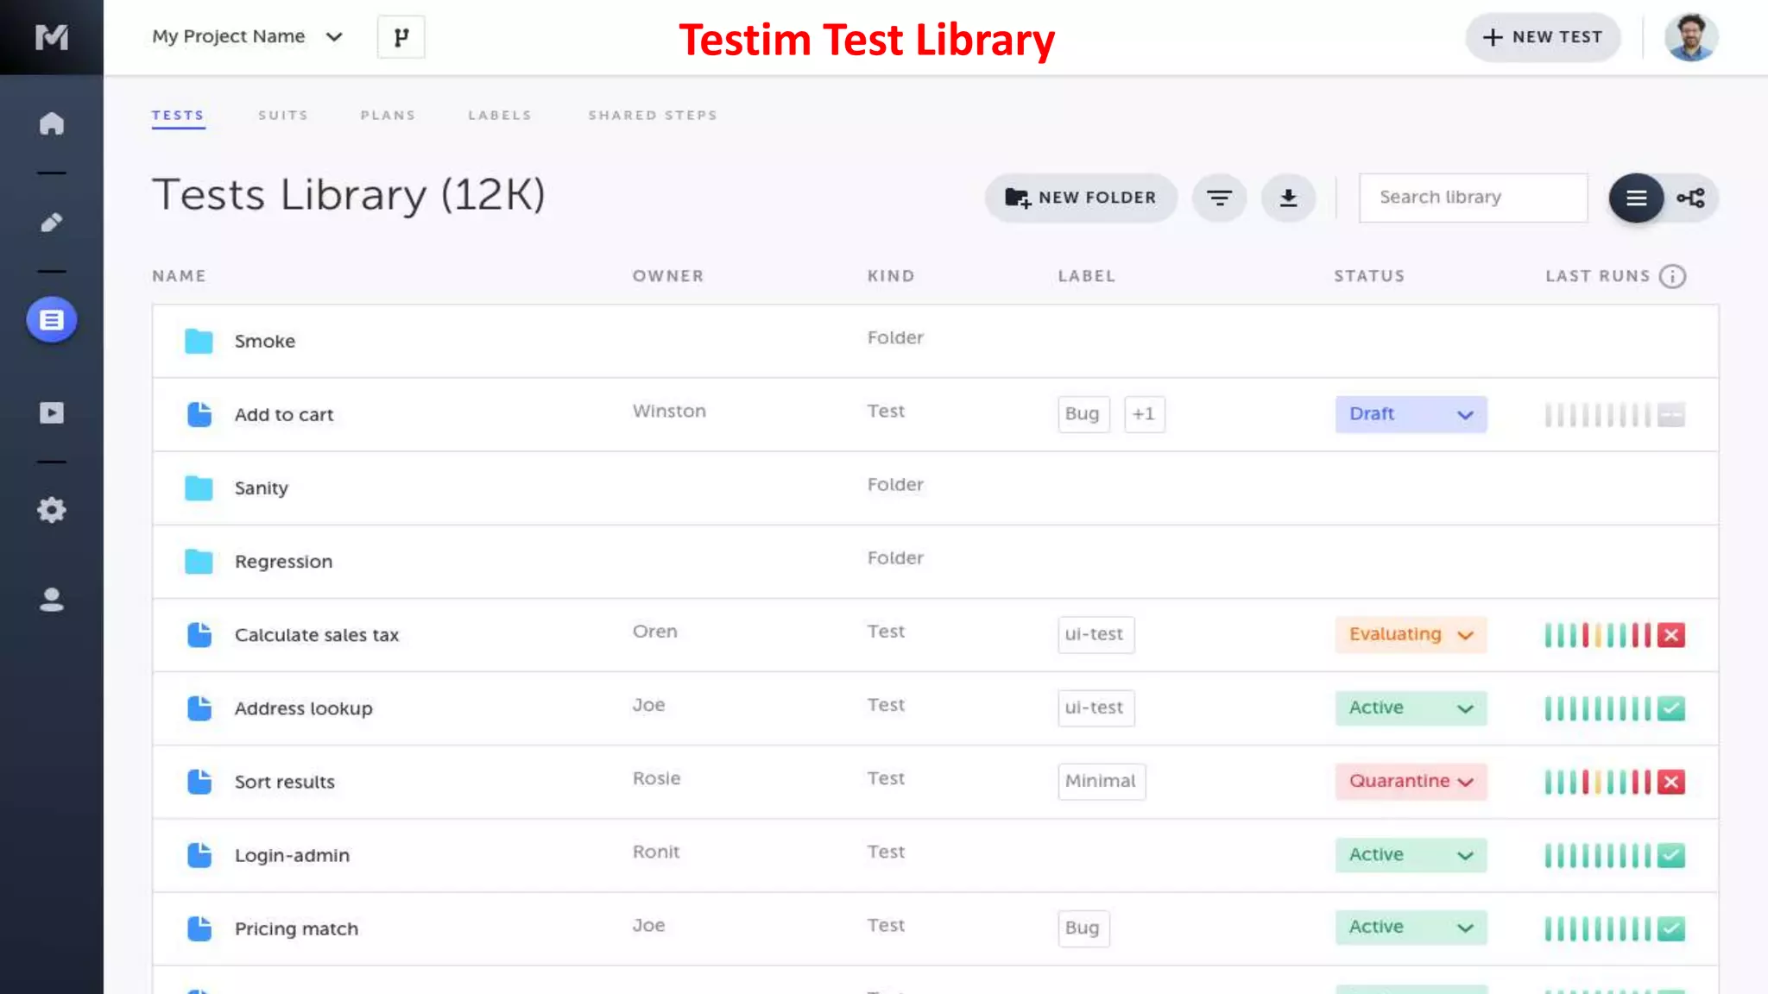Click the New Test button
Viewport: 1768px width, 994px height.
tap(1543, 37)
